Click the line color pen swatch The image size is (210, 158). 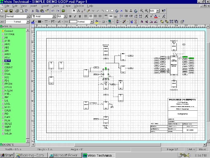click(33, 22)
